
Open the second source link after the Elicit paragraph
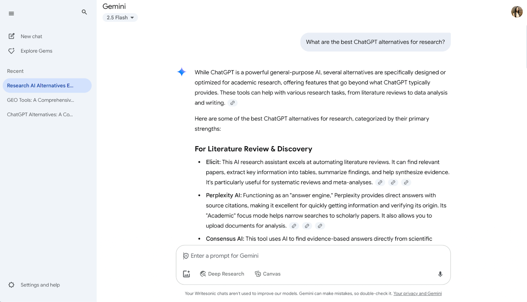pyautogui.click(x=393, y=183)
